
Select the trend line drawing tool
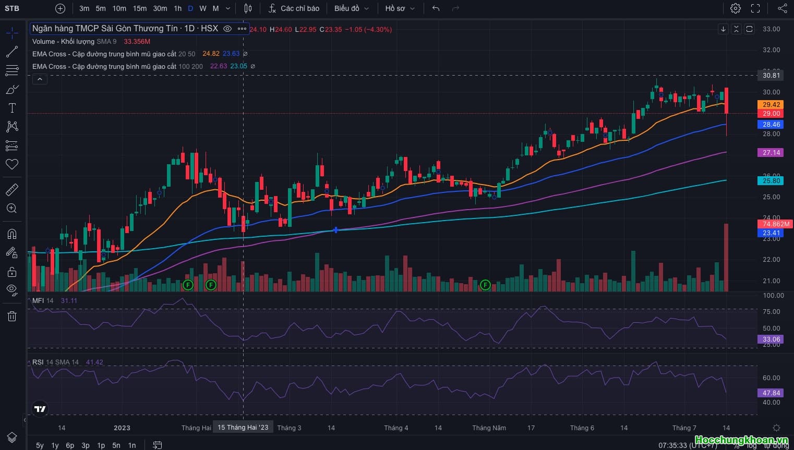coord(12,52)
